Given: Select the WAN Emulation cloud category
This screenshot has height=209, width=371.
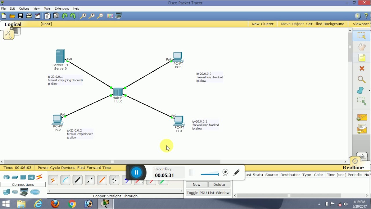Looking at the screenshot, I should pos(15,192).
